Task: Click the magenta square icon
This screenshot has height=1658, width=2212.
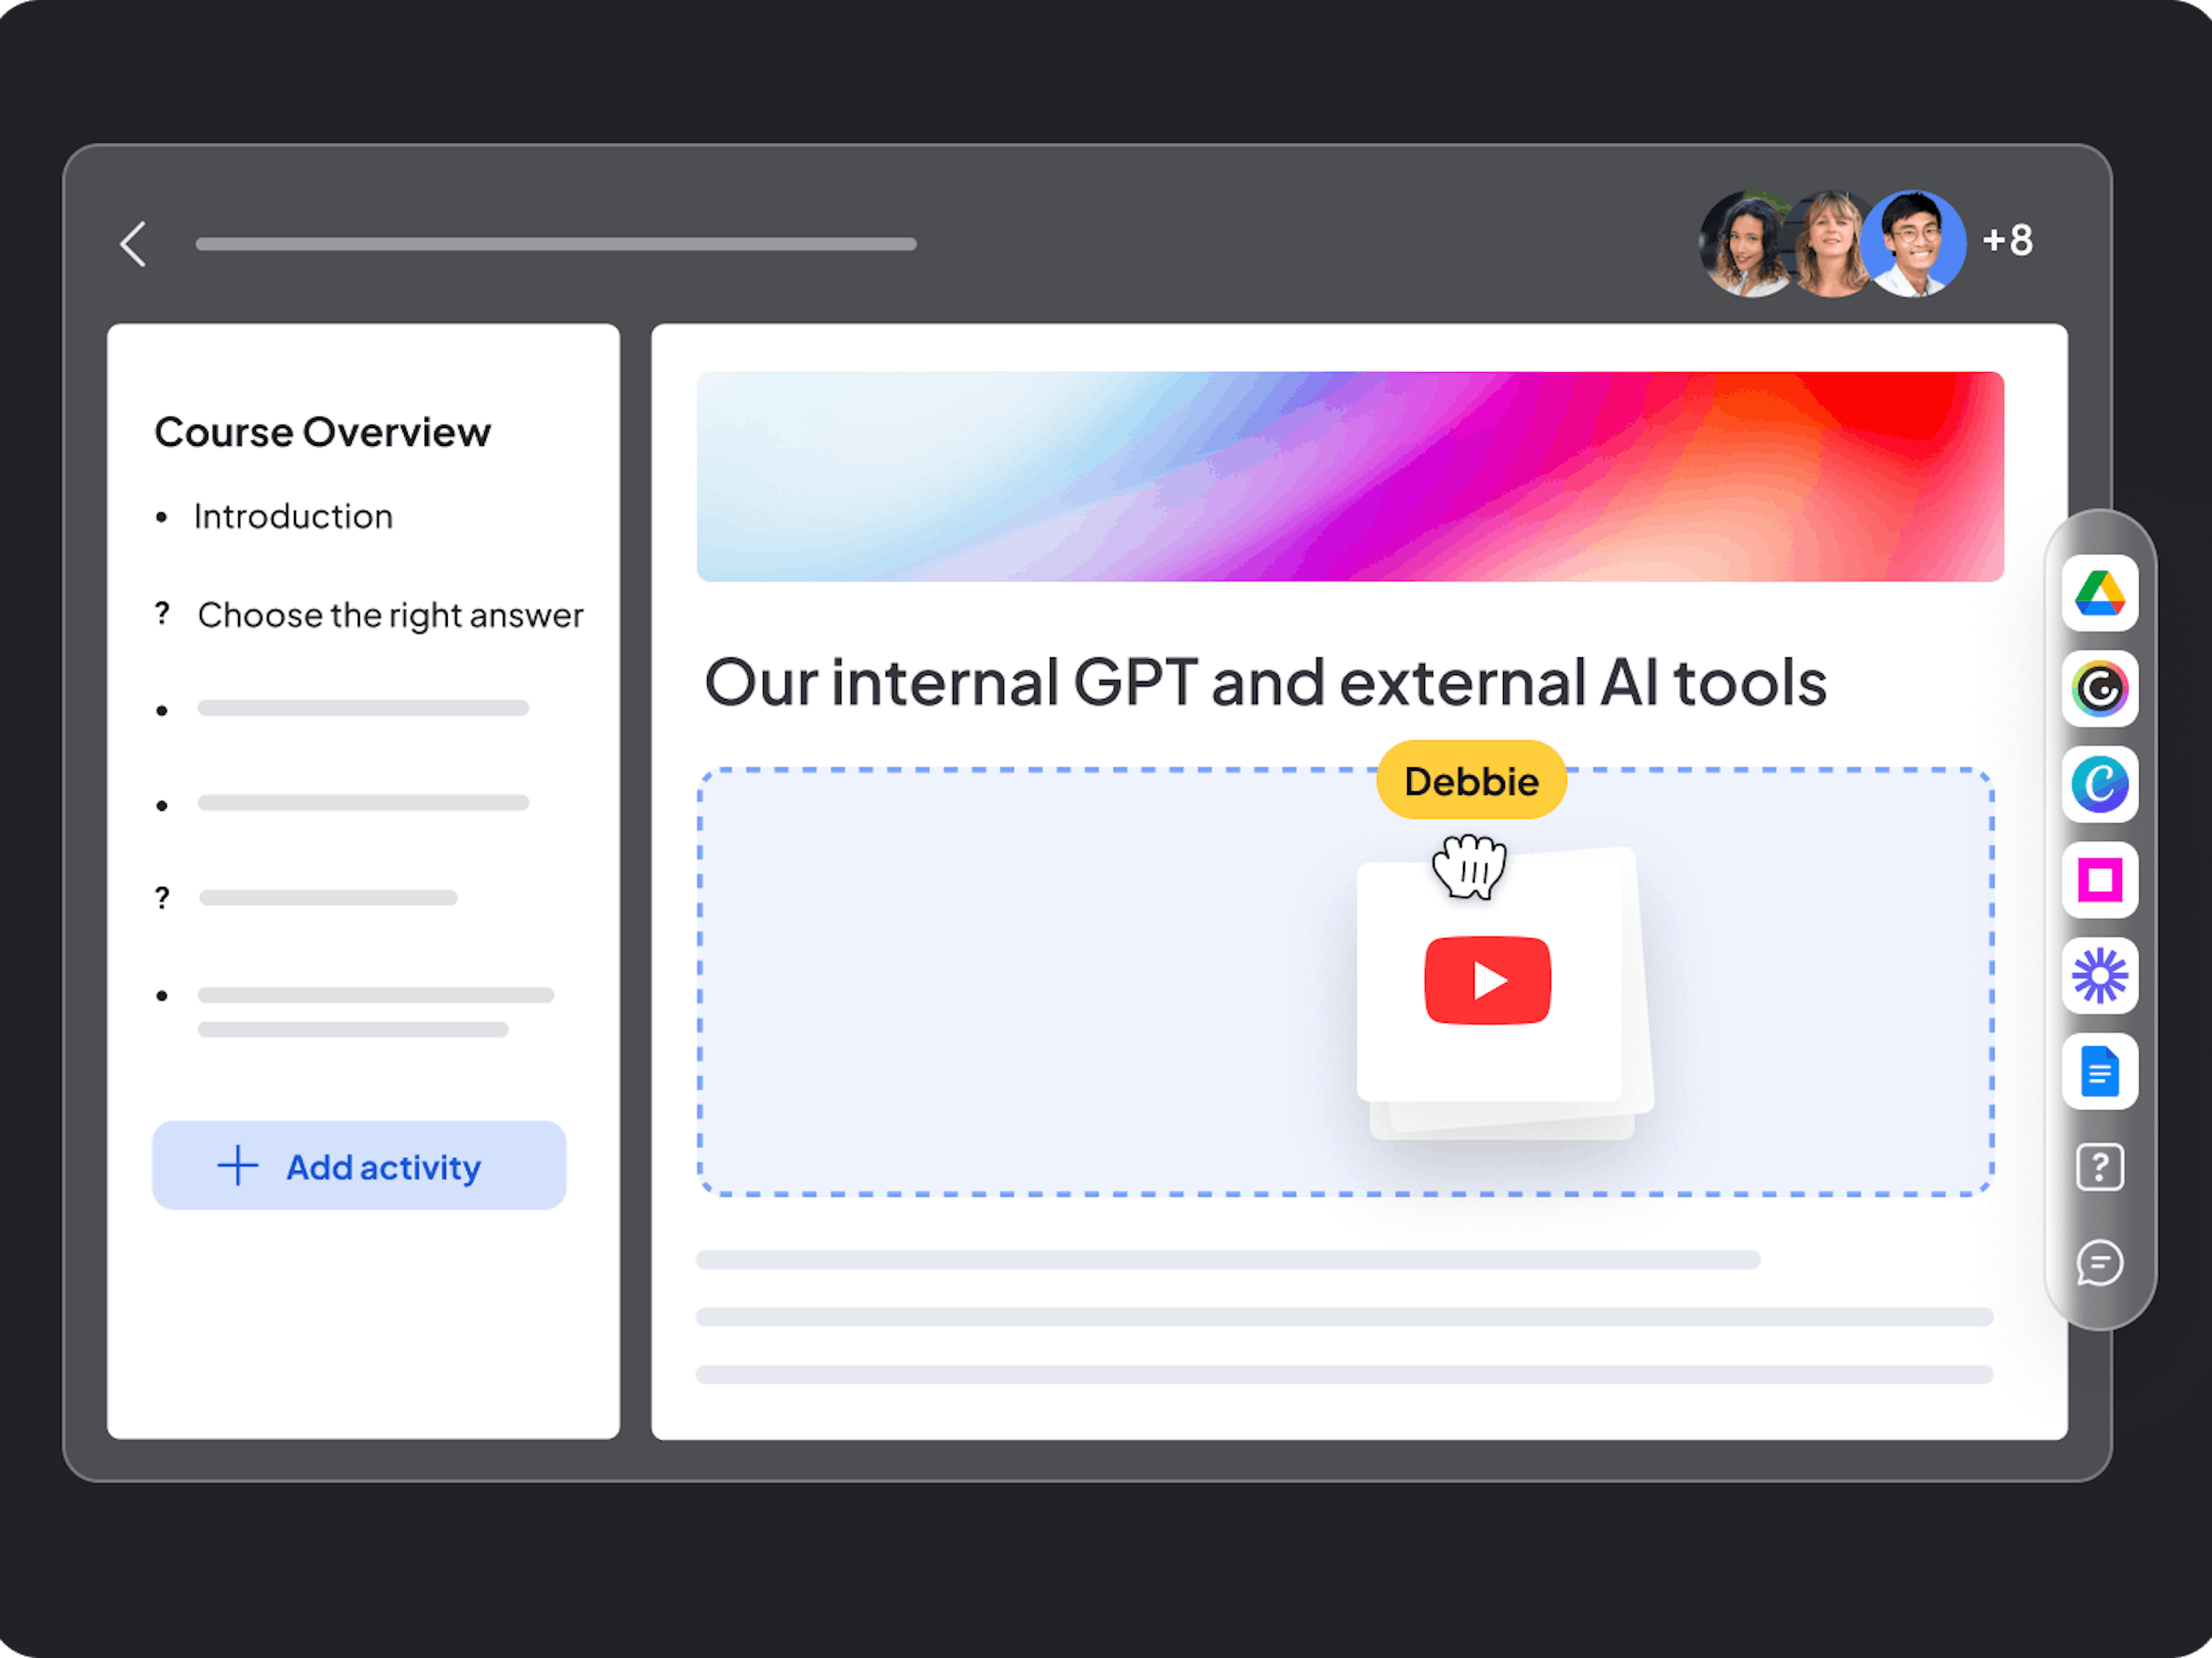Action: (x=2099, y=880)
